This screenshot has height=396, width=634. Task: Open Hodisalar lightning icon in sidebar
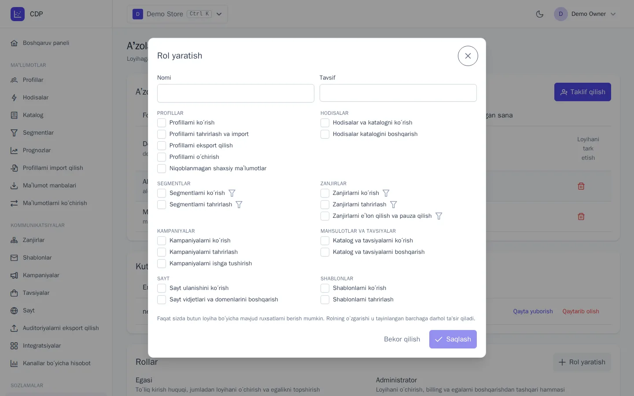tap(14, 98)
